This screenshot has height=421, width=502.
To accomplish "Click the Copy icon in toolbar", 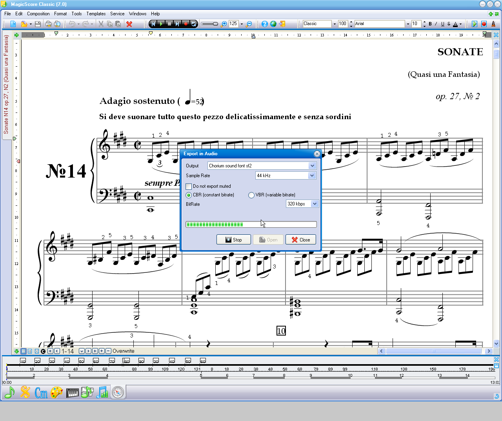I will click(x=109, y=24).
